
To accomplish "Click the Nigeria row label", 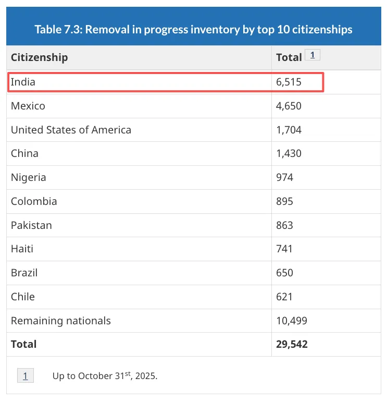I will (x=29, y=177).
